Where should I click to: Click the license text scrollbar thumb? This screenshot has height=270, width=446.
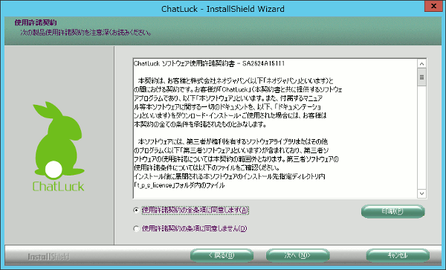click(x=421, y=77)
